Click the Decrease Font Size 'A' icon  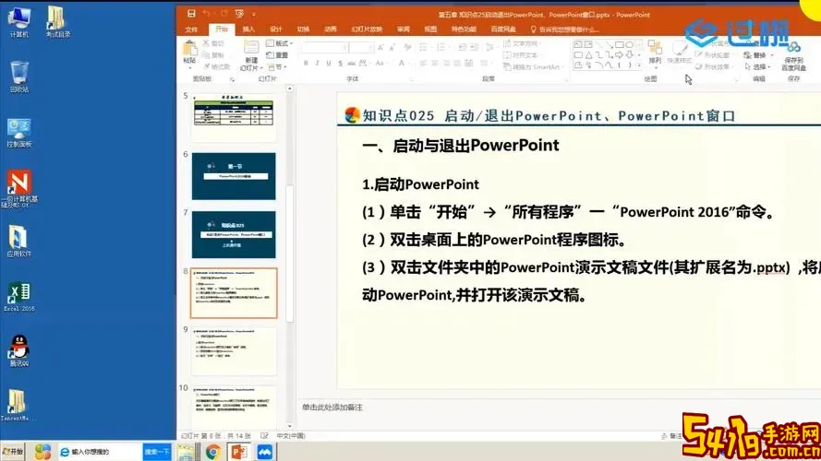click(x=392, y=48)
